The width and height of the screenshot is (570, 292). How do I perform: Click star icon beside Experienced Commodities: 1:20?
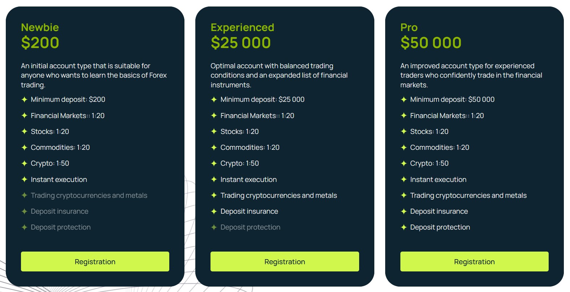(214, 147)
